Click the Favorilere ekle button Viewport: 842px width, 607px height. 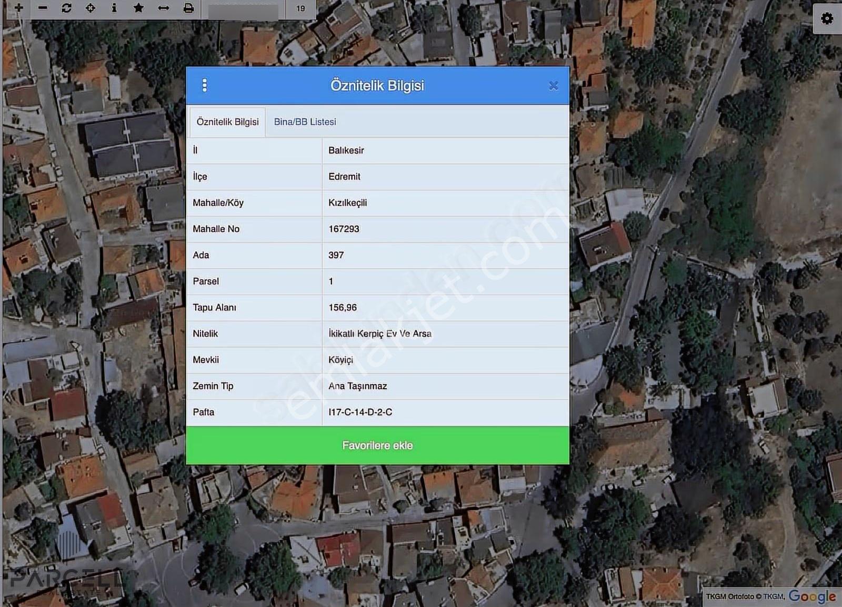[377, 445]
